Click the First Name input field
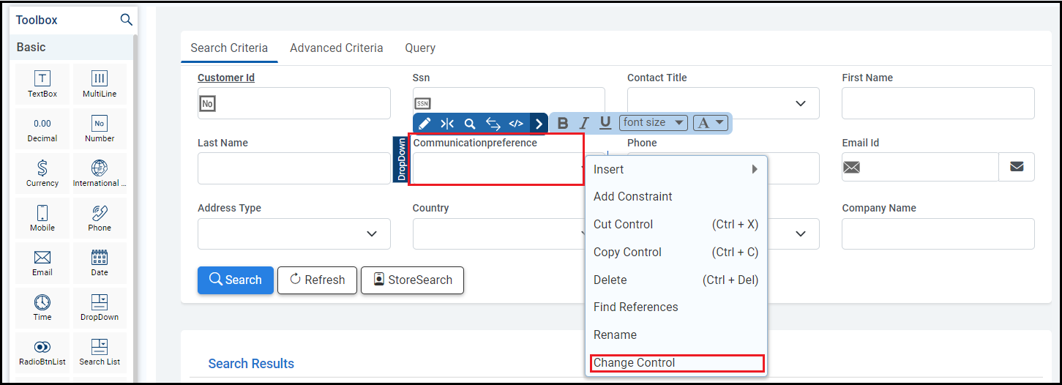Viewport: 1062px width, 385px height. coord(938,103)
